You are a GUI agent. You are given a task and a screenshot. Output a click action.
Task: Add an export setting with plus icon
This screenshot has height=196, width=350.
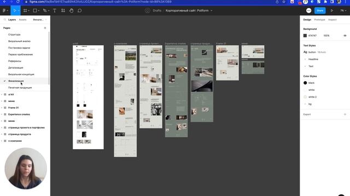pyautogui.click(x=345, y=114)
